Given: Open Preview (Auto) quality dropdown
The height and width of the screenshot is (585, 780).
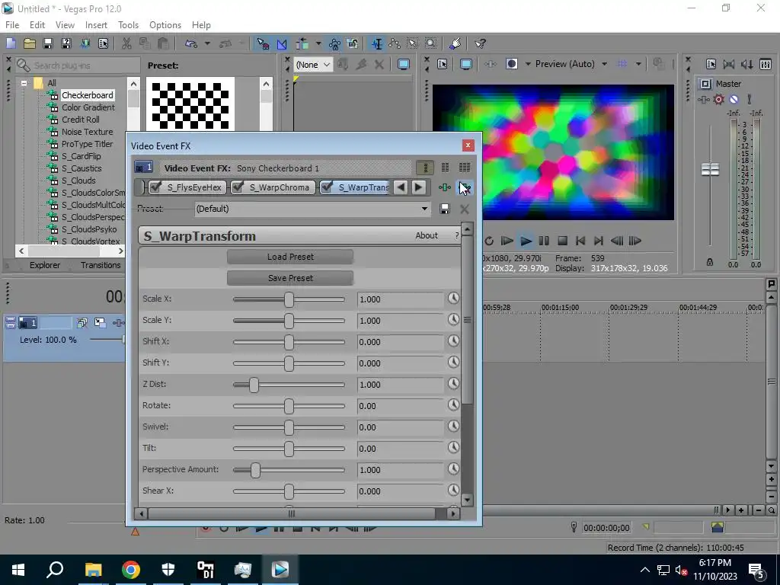Looking at the screenshot, I should (x=570, y=64).
